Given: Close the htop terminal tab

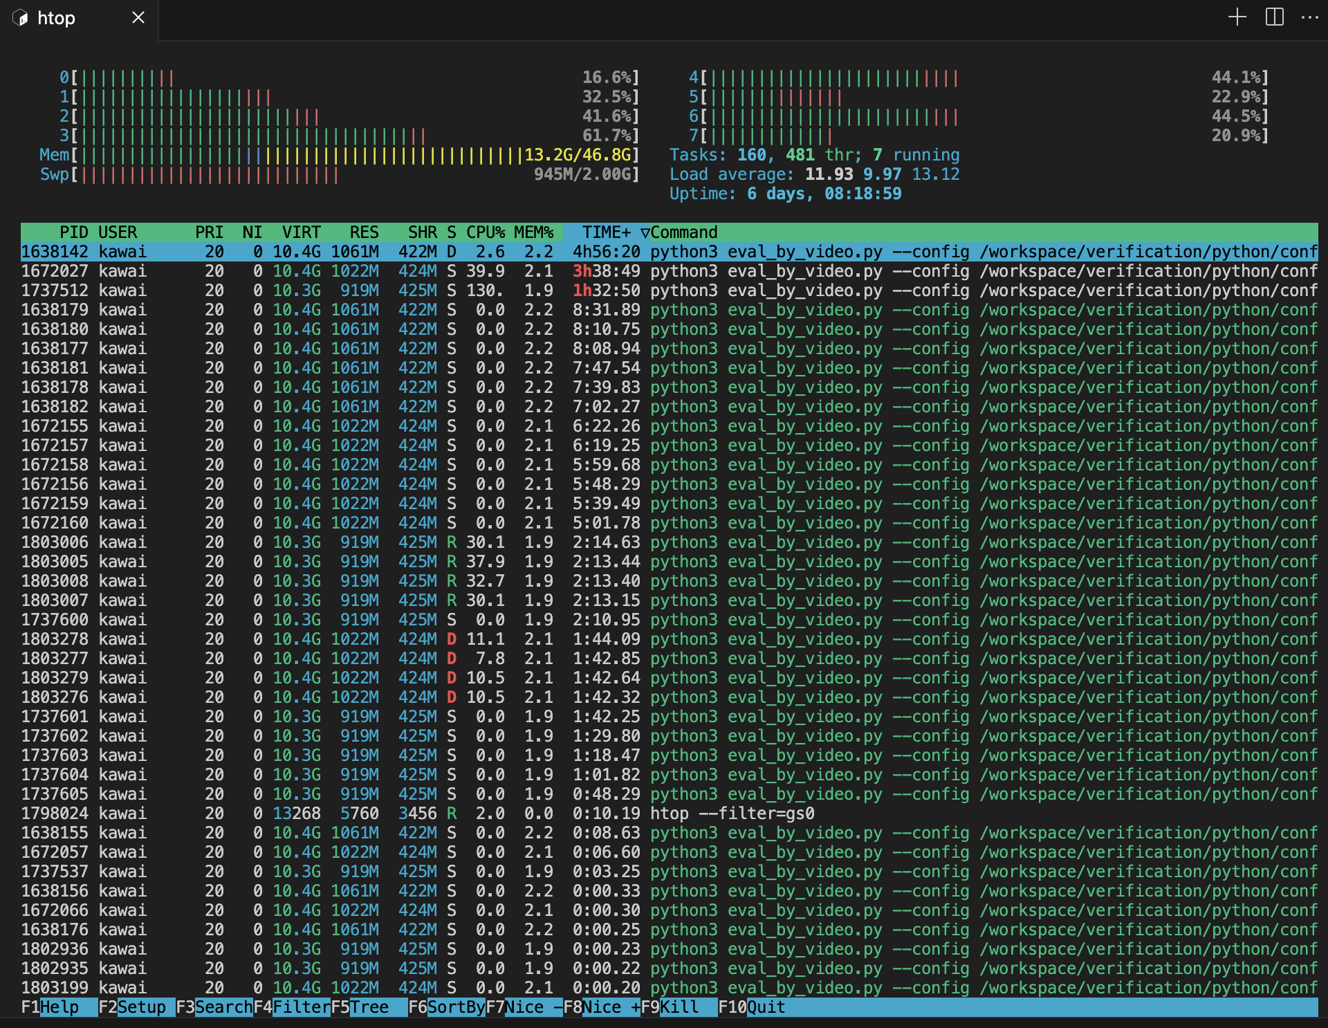Looking at the screenshot, I should [x=138, y=17].
